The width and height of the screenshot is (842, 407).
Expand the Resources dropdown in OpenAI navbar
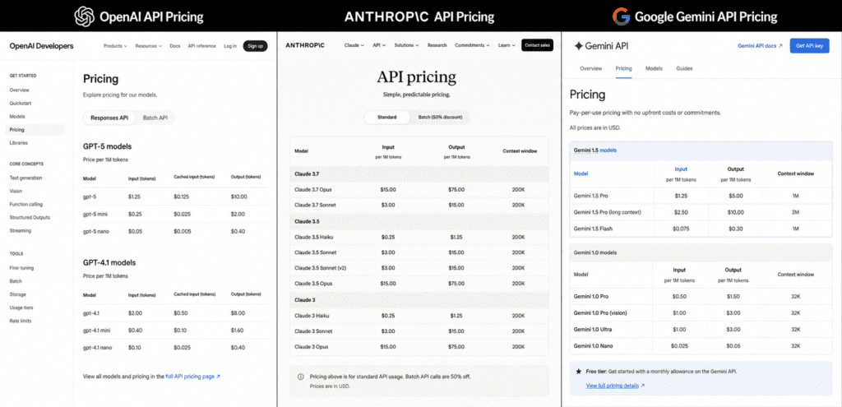pos(148,46)
